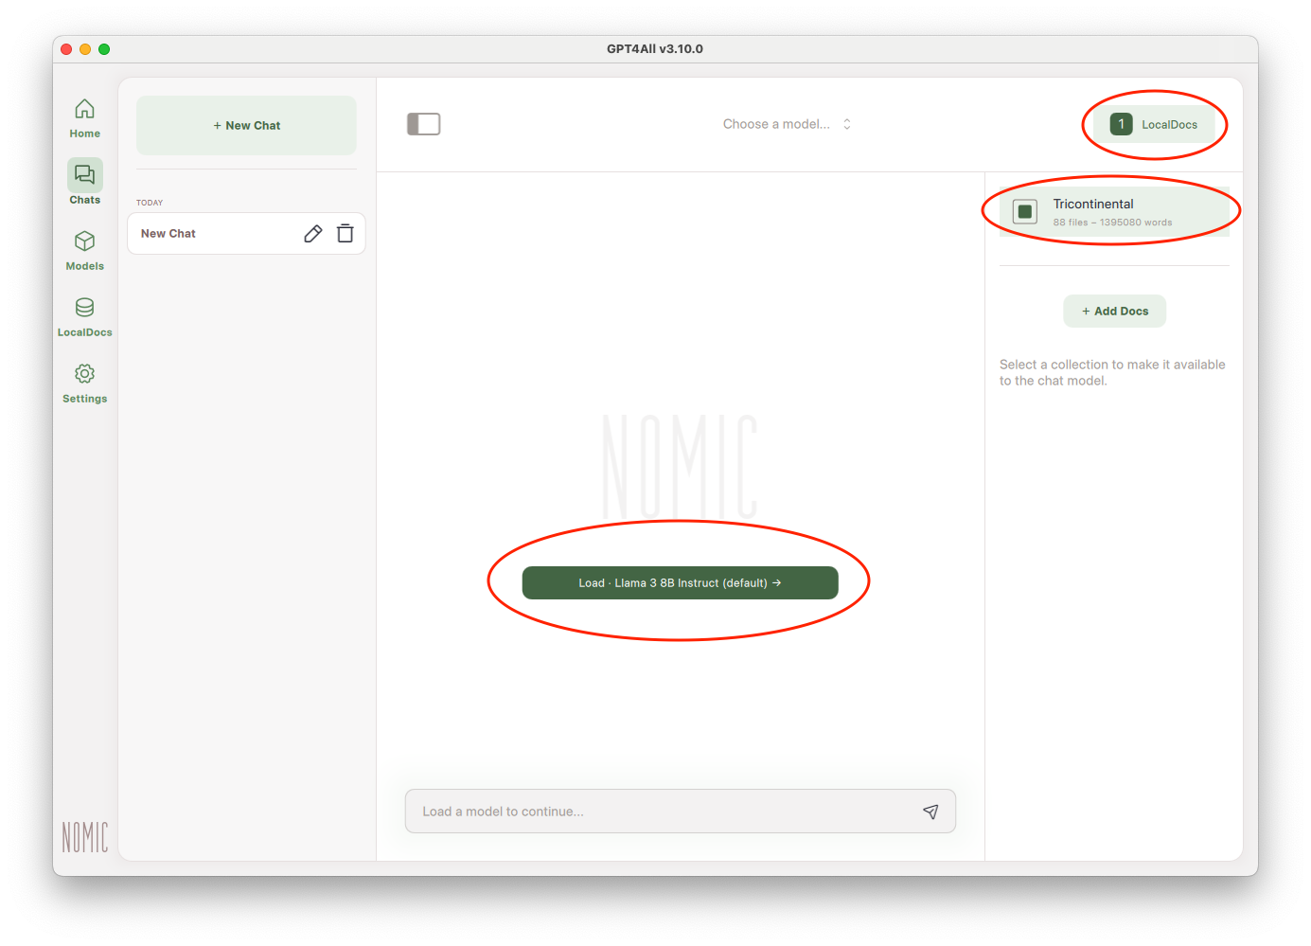Start a new chat with New Chat button
This screenshot has height=946, width=1311.
pyautogui.click(x=246, y=125)
